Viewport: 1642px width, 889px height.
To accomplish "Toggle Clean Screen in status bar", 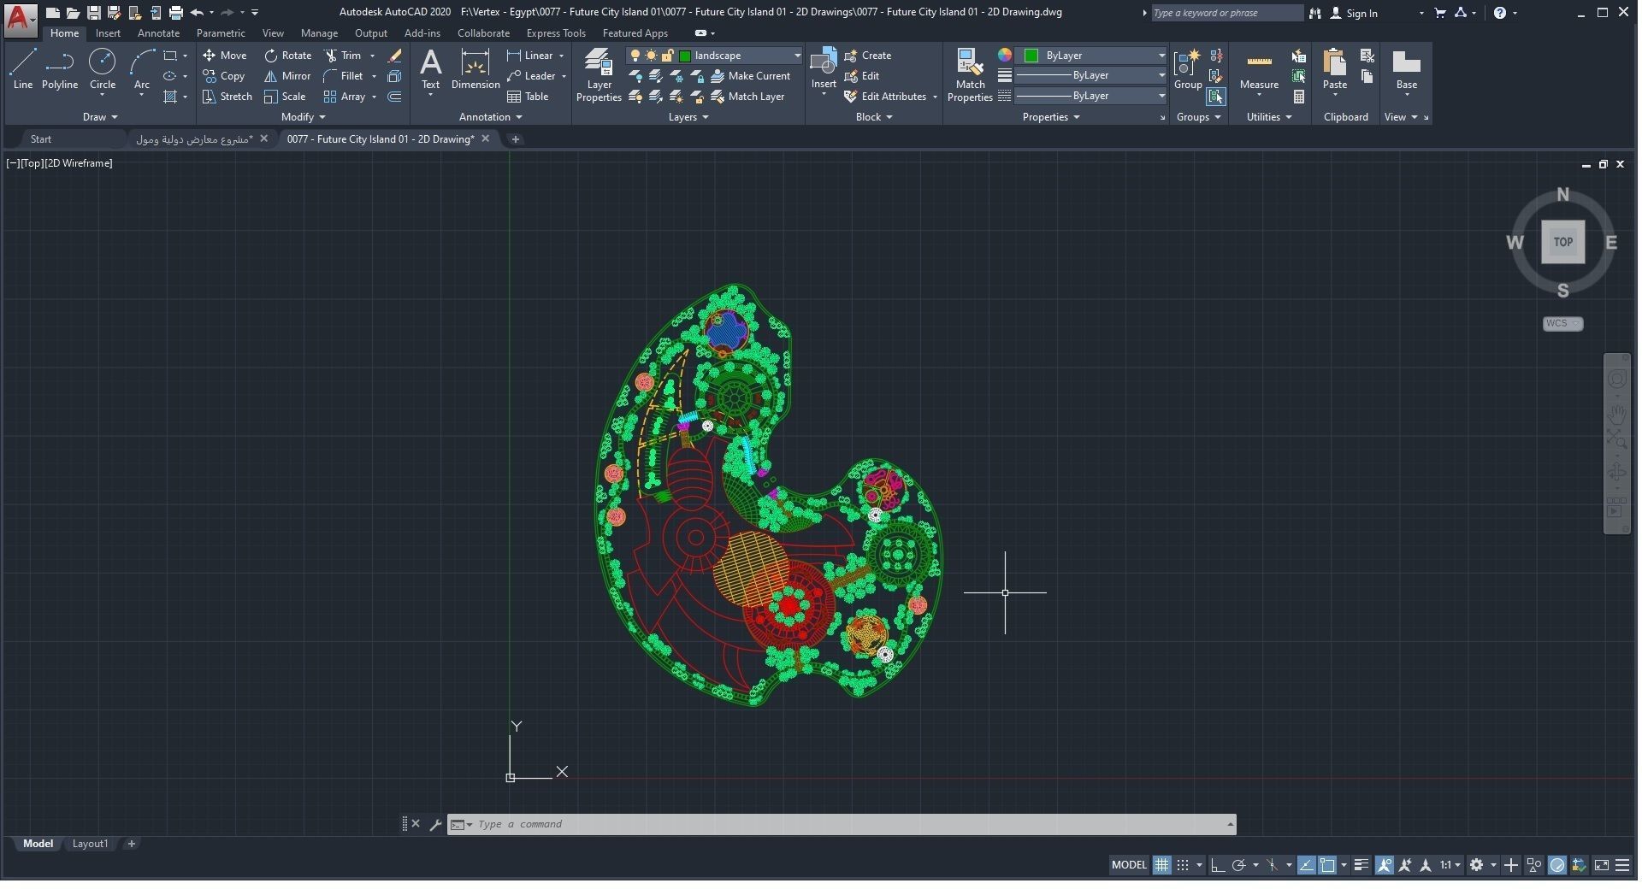I will [1601, 865].
